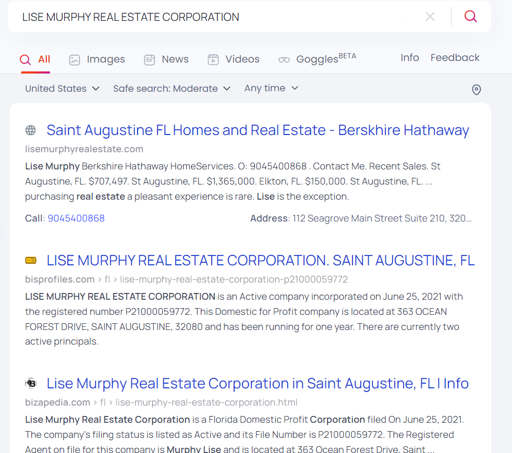
Task: Call the phone number 9045400868 link
Action: pos(76,218)
